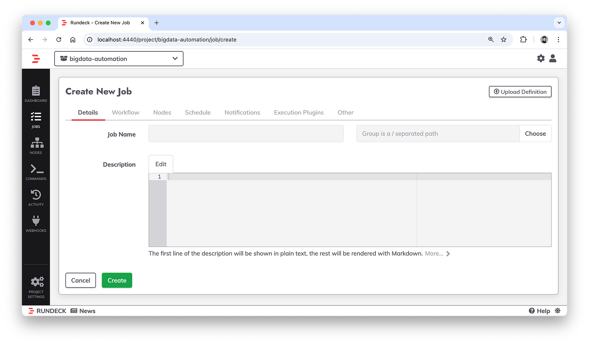Go to Jobs in the sidebar
This screenshot has height=345, width=589.
coord(36,120)
